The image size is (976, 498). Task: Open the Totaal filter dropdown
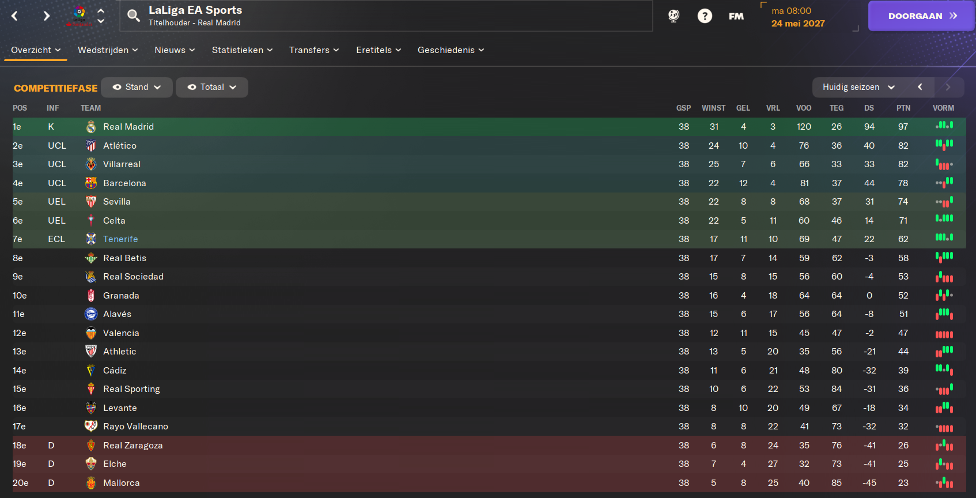click(212, 87)
